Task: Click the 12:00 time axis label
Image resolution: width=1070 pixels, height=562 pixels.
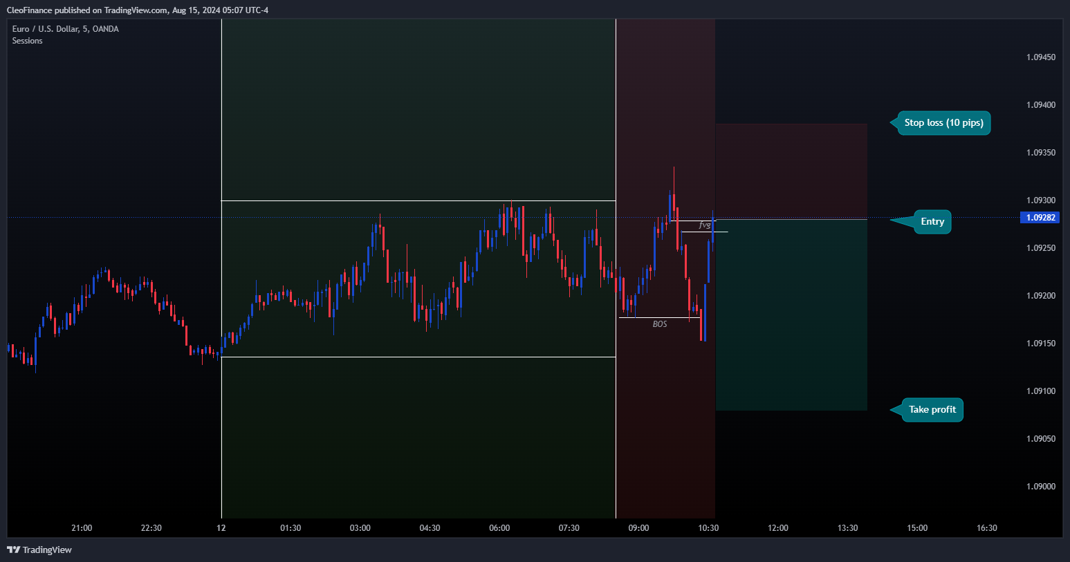Action: click(778, 528)
